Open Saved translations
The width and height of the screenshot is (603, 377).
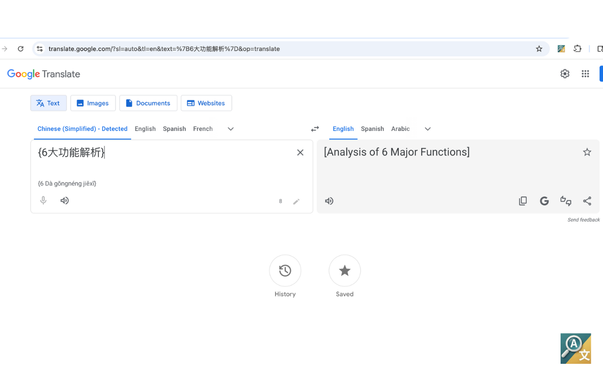coord(344,270)
